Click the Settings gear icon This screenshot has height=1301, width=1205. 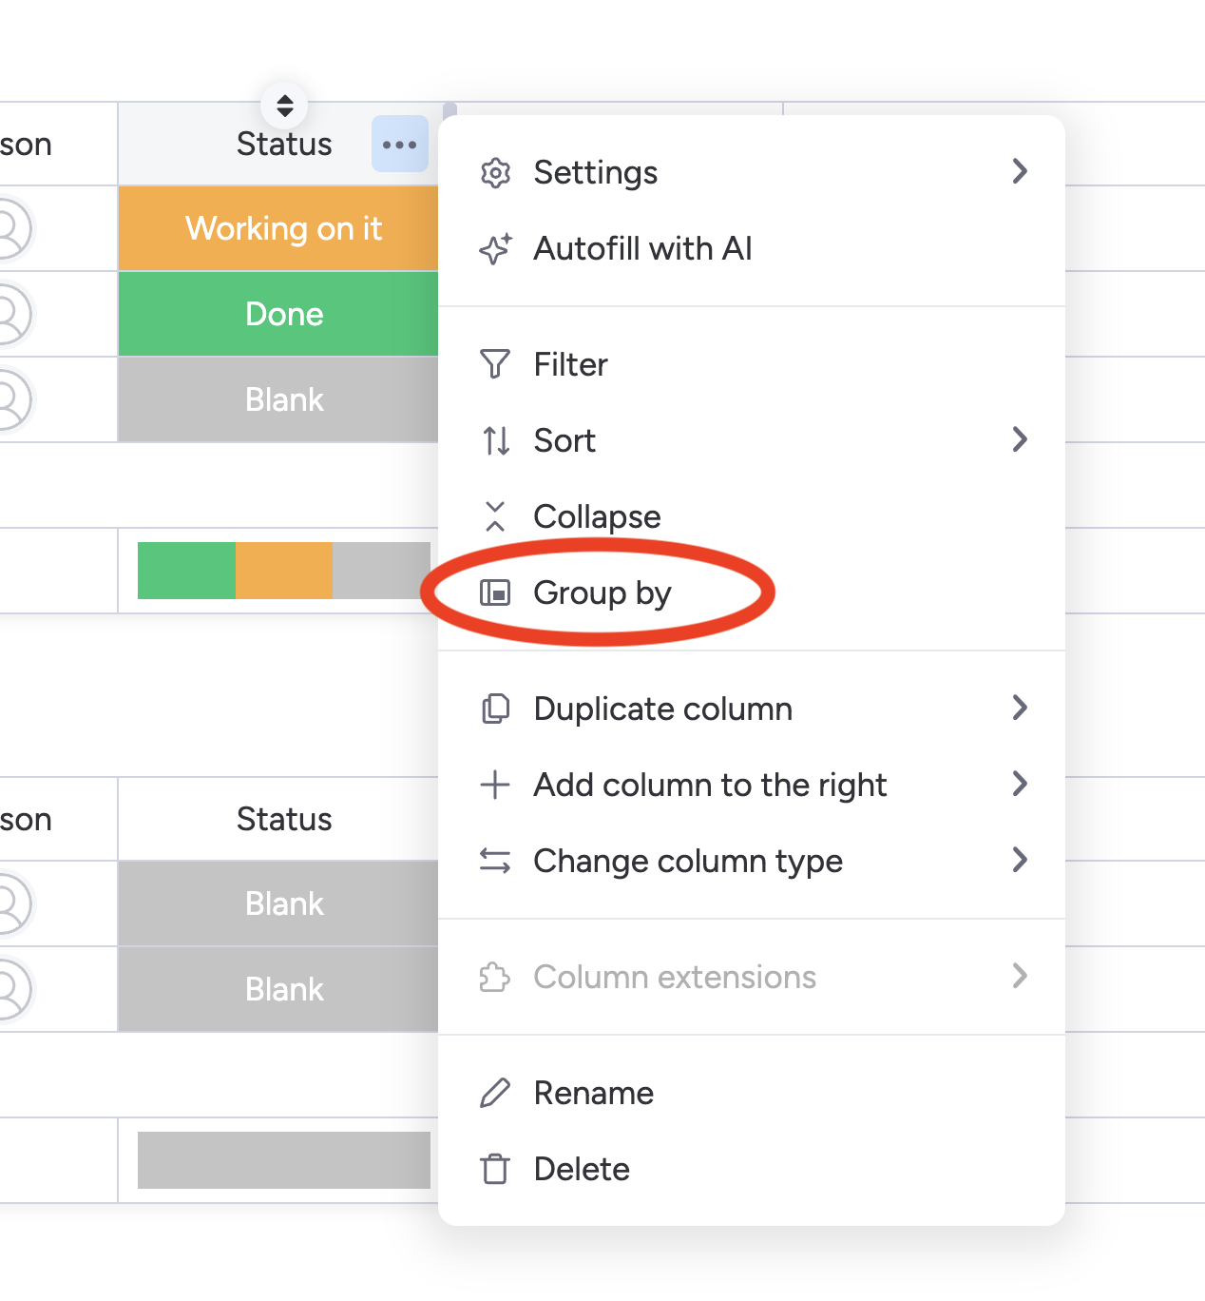pyautogui.click(x=495, y=173)
